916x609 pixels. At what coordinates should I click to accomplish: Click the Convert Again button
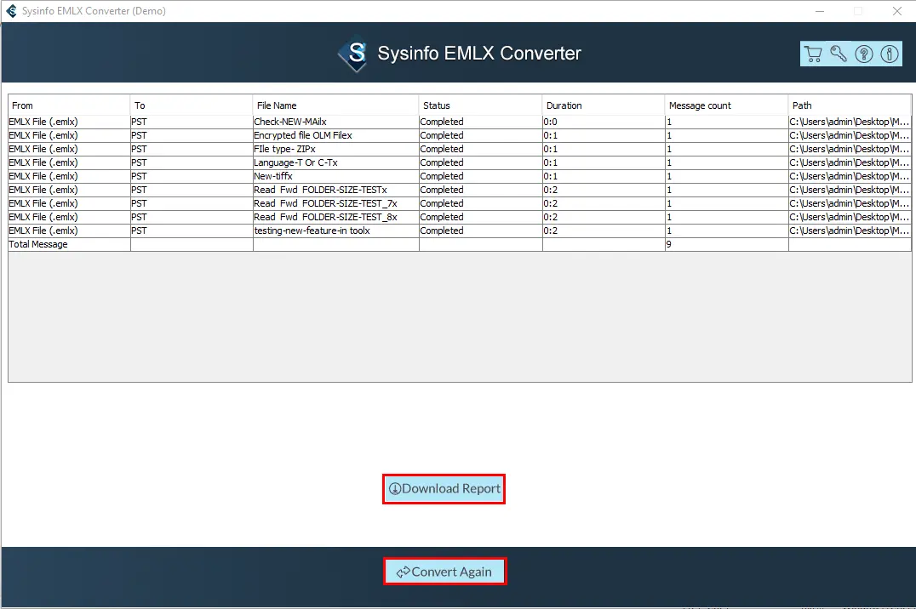click(444, 572)
